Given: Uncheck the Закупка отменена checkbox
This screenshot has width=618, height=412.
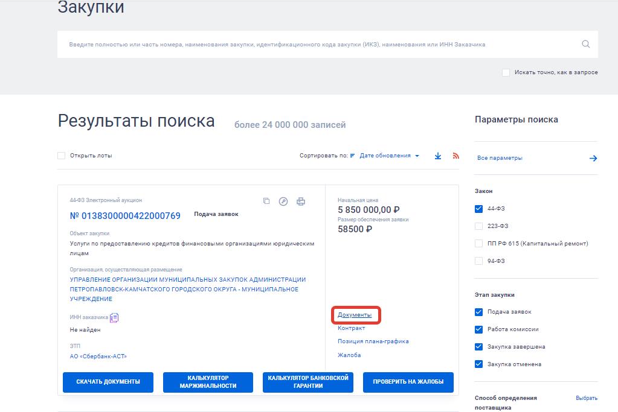Looking at the screenshot, I should tap(478, 364).
